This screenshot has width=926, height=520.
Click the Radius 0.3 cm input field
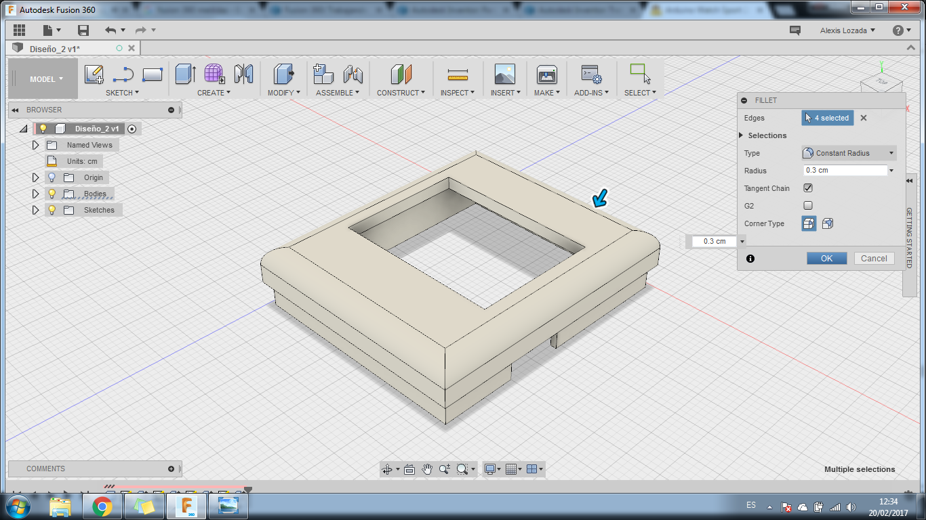coord(845,171)
